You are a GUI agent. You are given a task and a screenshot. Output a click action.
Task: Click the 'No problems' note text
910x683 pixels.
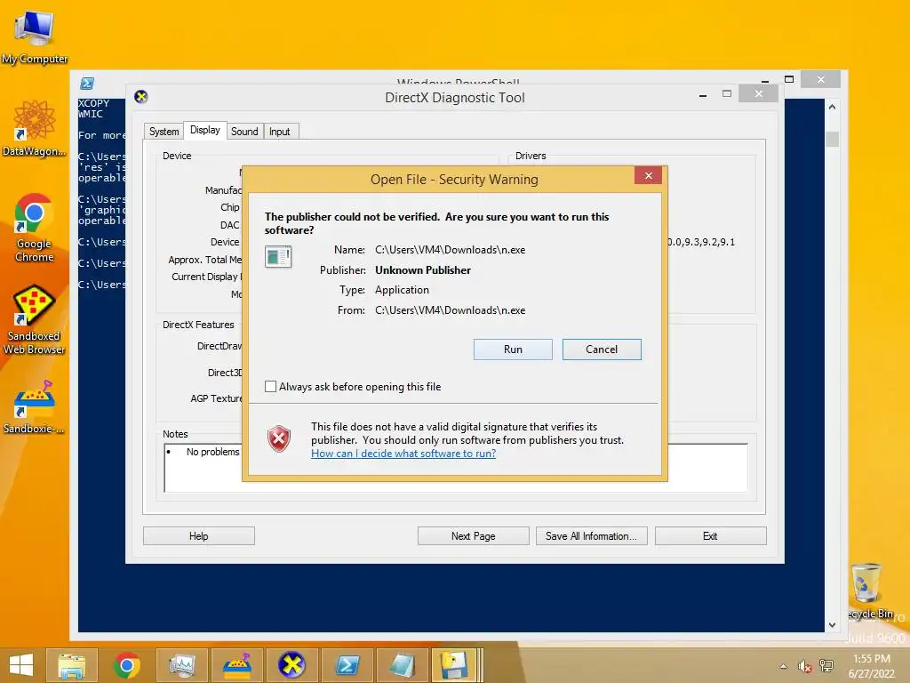[x=213, y=452]
